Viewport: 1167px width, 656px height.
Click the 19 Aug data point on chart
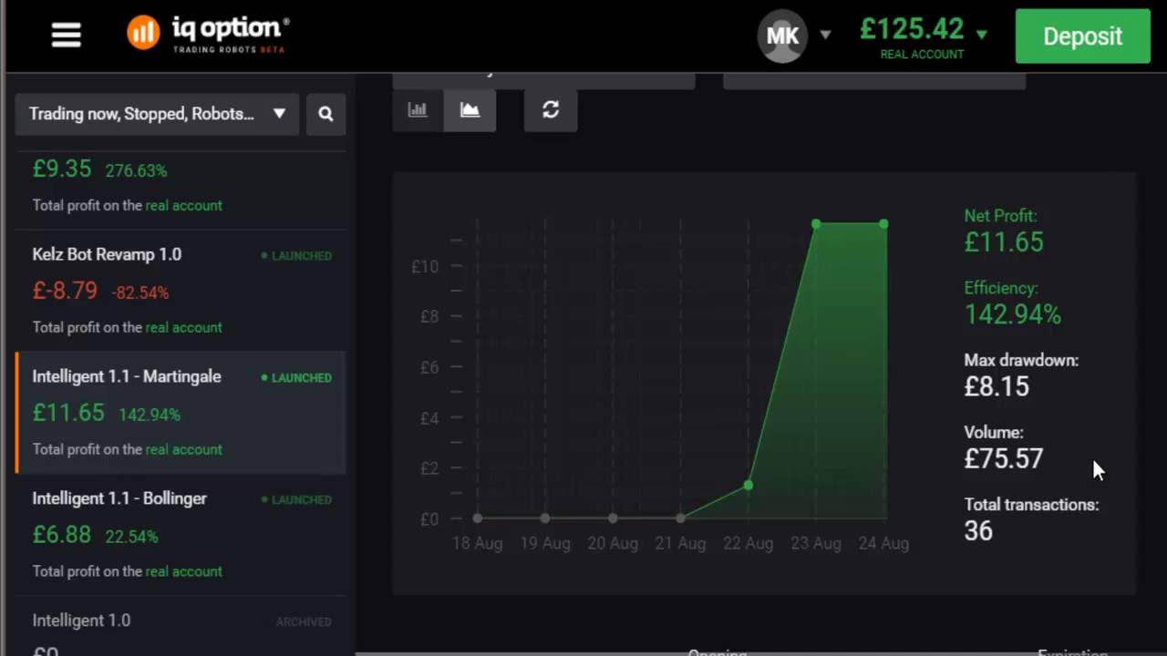point(545,518)
